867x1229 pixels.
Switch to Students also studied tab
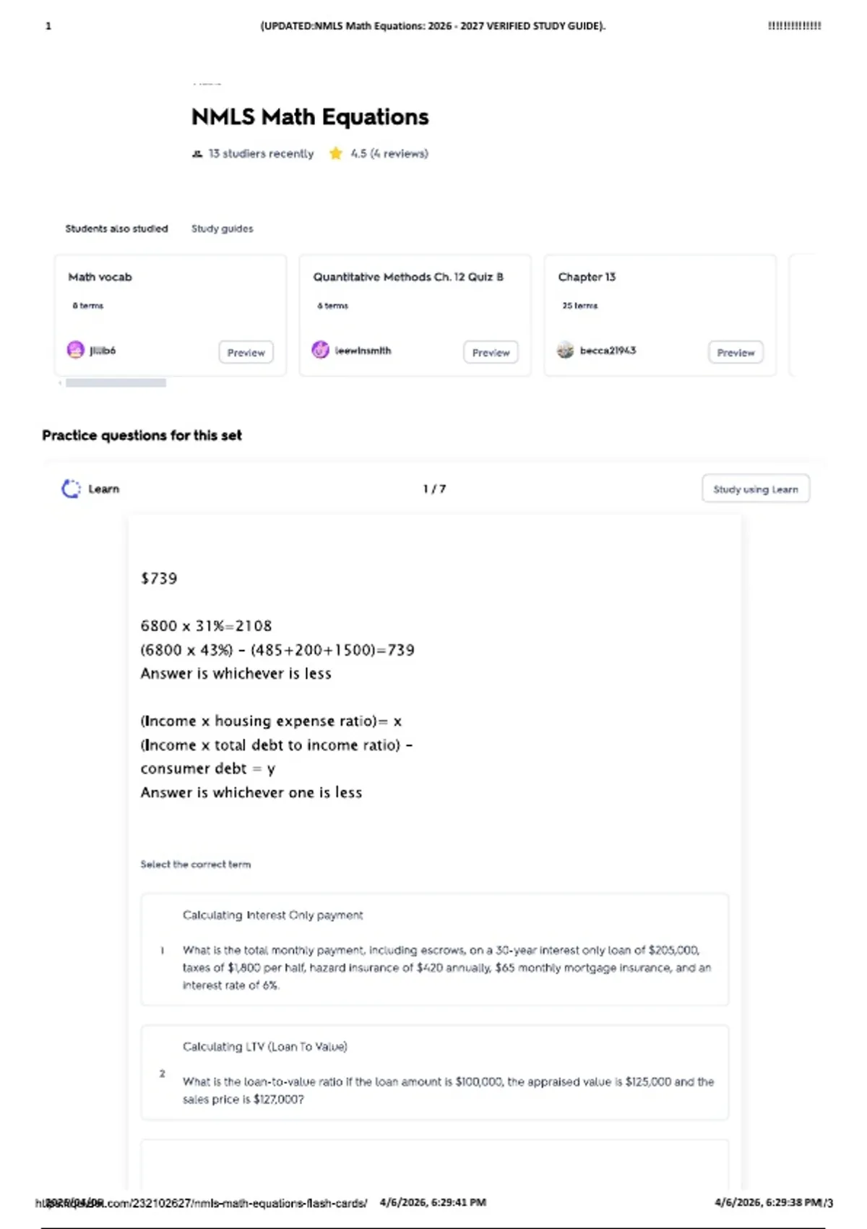click(116, 228)
